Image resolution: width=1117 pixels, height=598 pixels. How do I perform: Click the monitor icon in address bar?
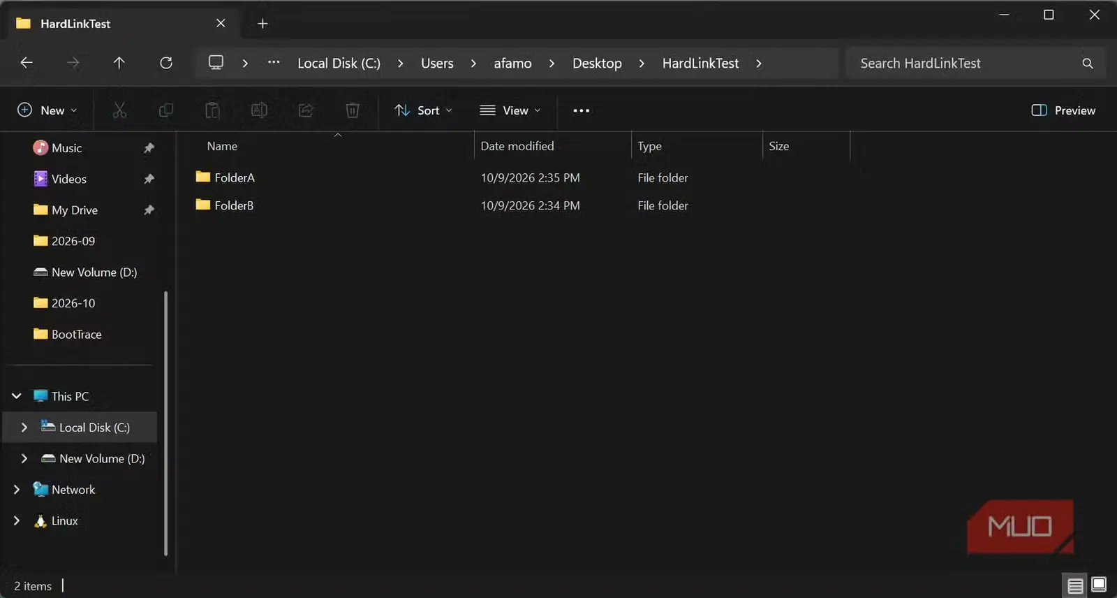(x=216, y=63)
